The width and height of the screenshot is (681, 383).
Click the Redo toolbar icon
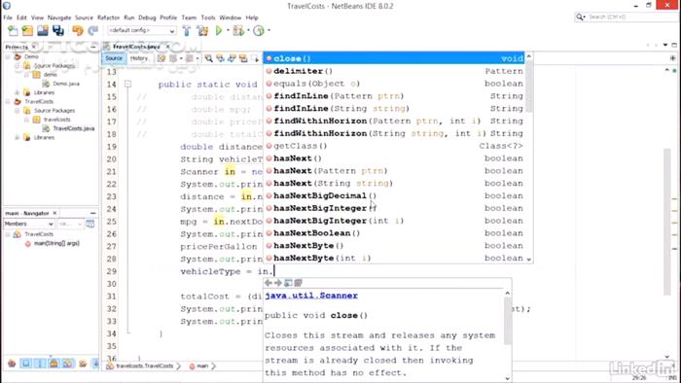click(93, 30)
